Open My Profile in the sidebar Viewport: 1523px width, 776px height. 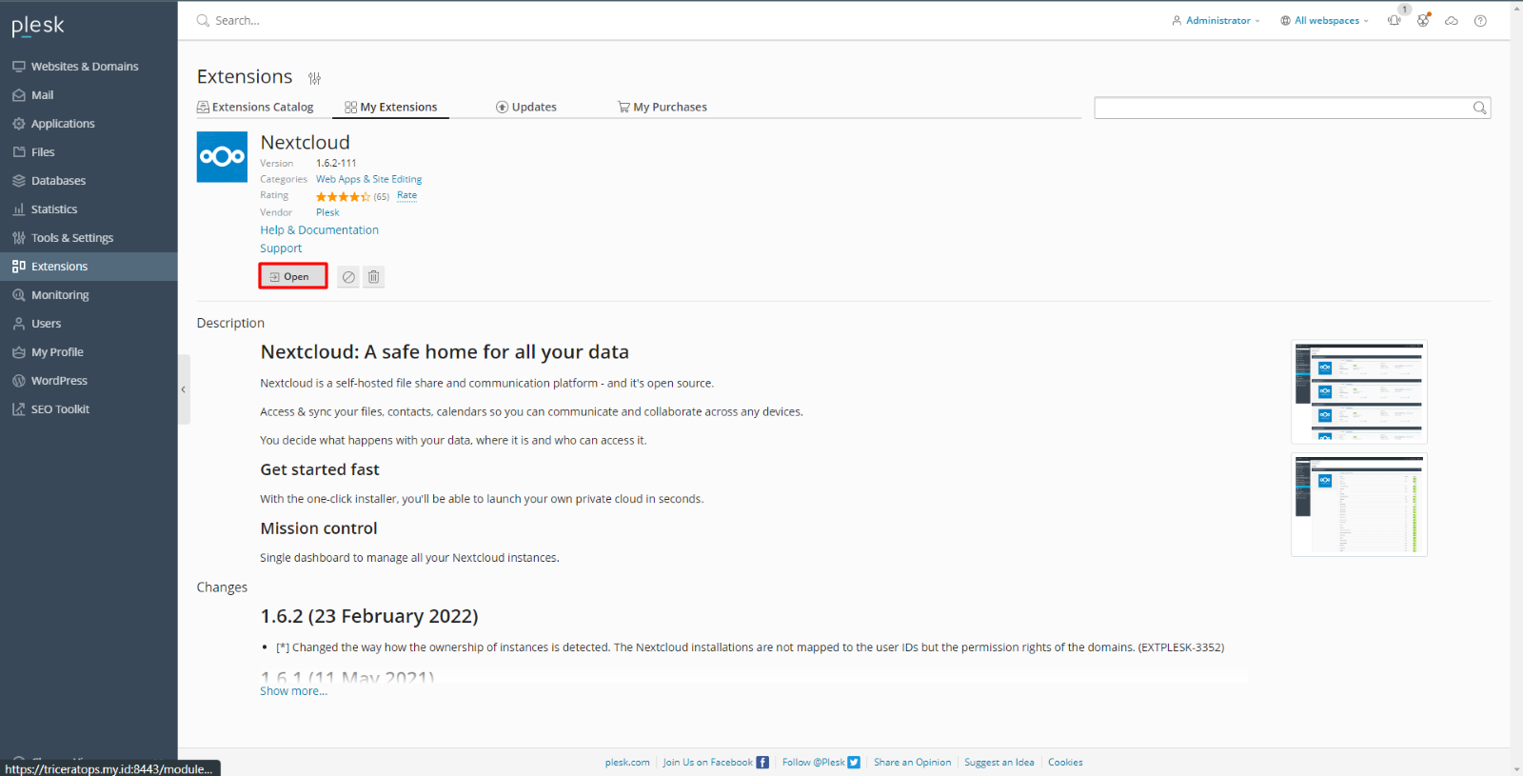click(89, 352)
